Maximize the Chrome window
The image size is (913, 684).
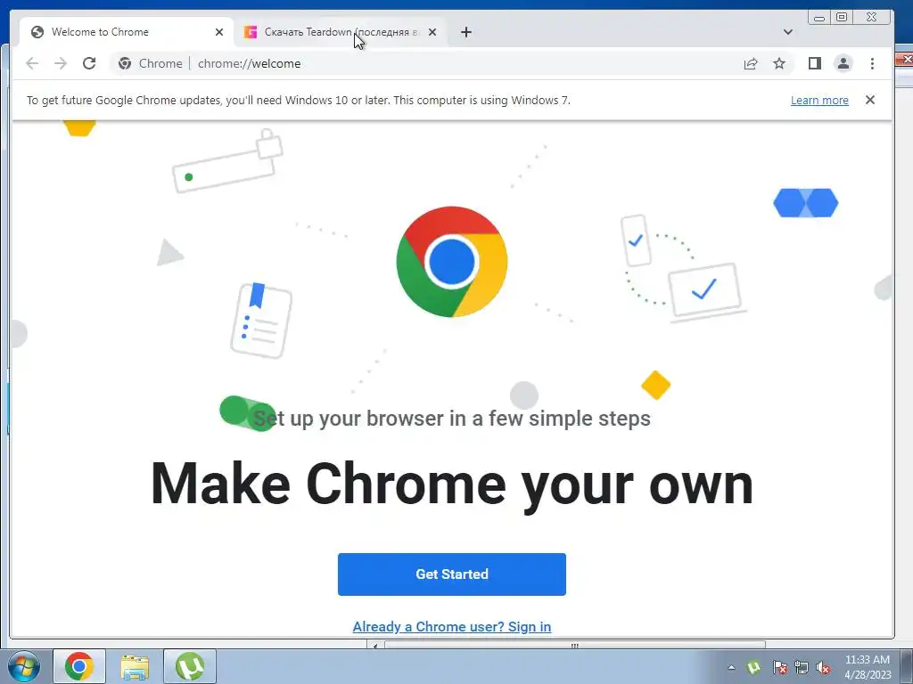(842, 18)
